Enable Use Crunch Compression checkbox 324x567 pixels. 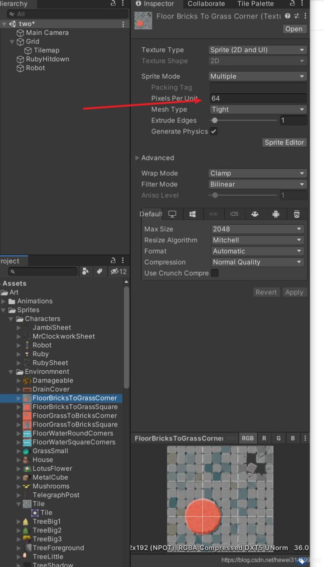tap(215, 273)
